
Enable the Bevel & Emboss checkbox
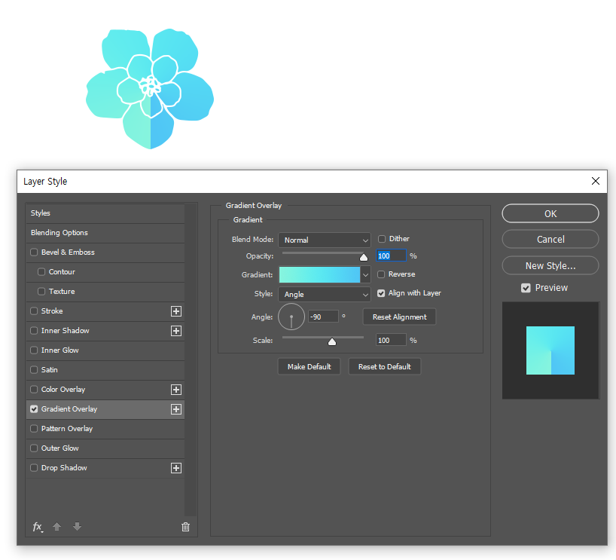click(x=34, y=252)
